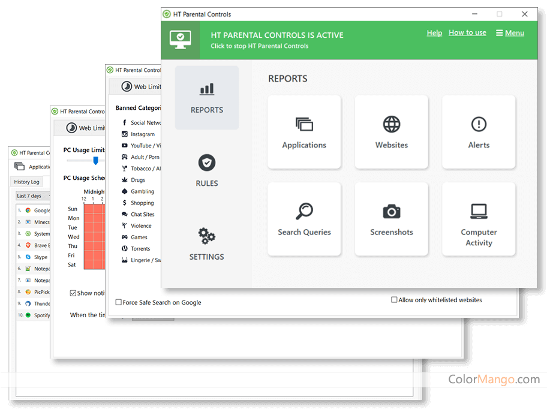This screenshot has width=547, height=415.
Task: Open the Alerts report card
Action: (x=479, y=132)
